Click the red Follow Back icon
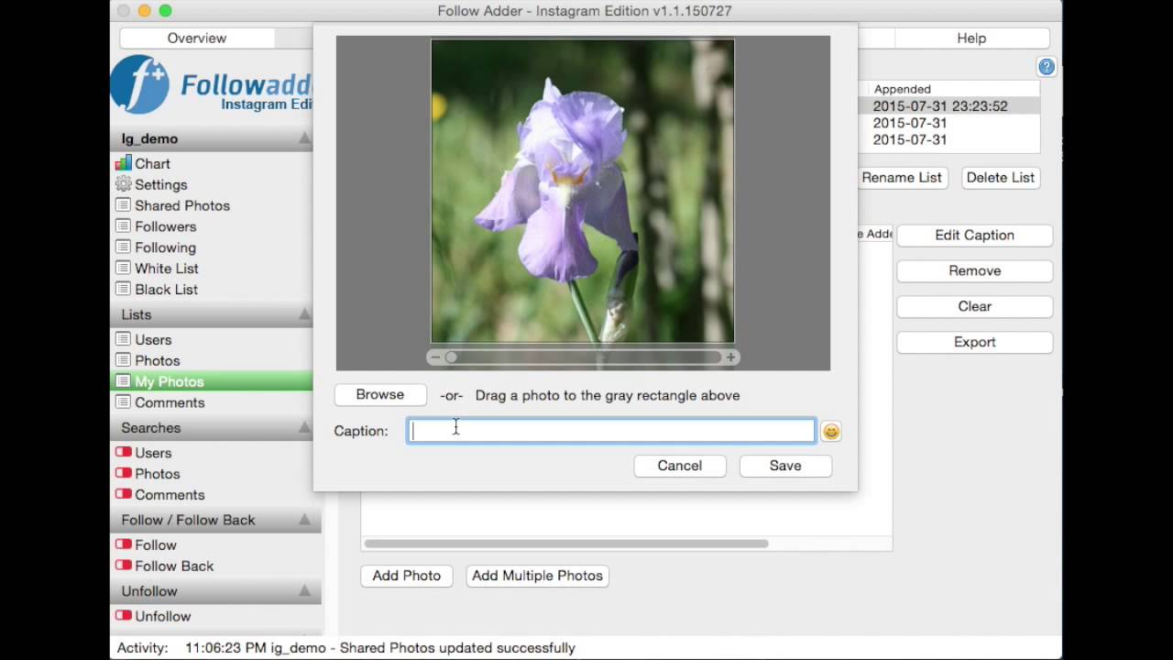Viewport: 1173px width, 660px height. point(123,566)
